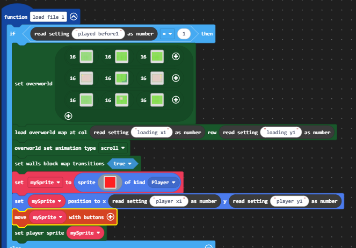
Task: Open the equals comparison operator dropdown
Action: pyautogui.click(x=167, y=34)
